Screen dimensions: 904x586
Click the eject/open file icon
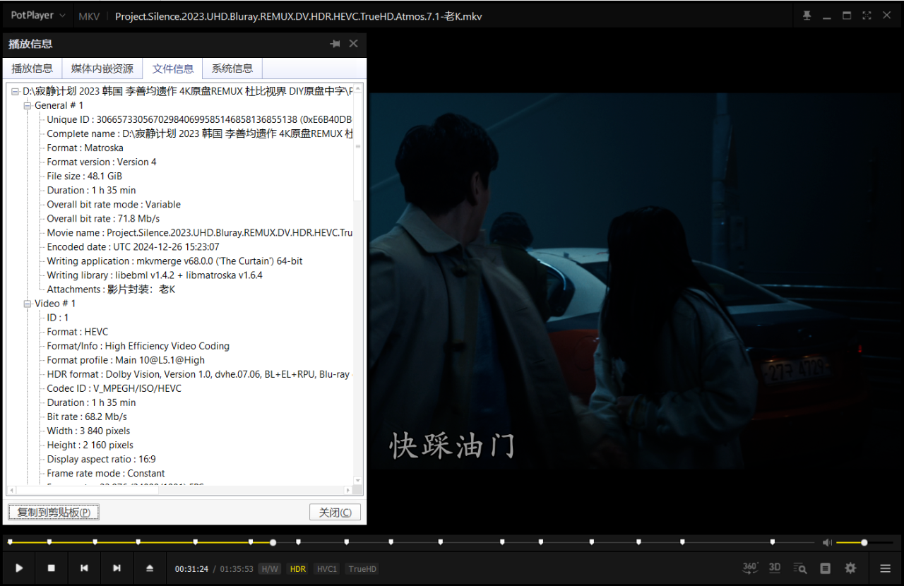click(149, 568)
